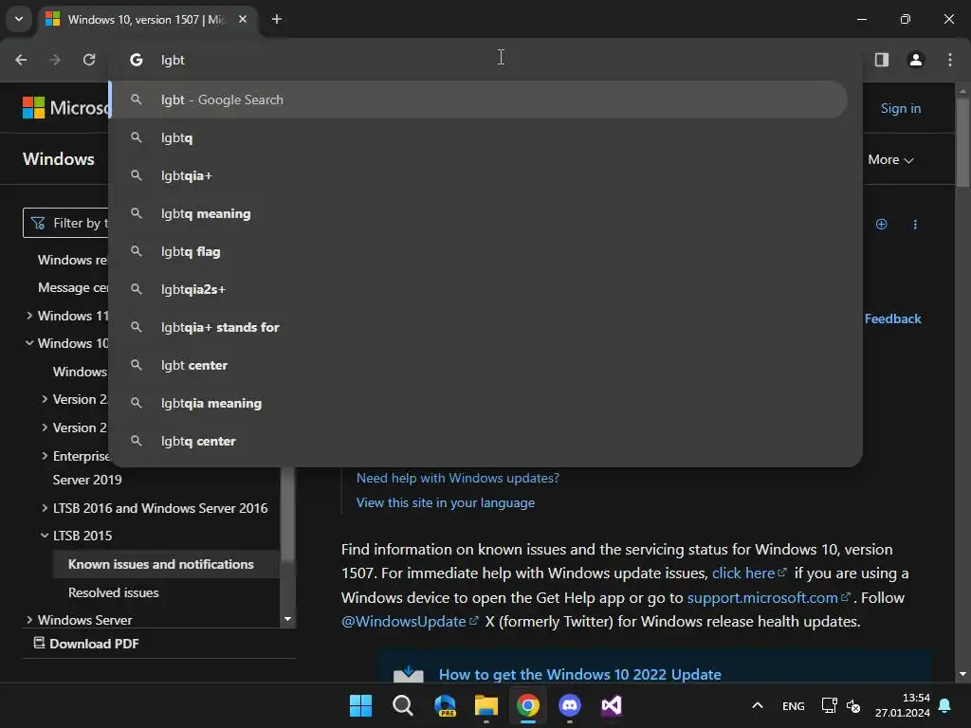The image size is (971, 728).
Task: Open the Windows Start button
Action: tap(360, 705)
